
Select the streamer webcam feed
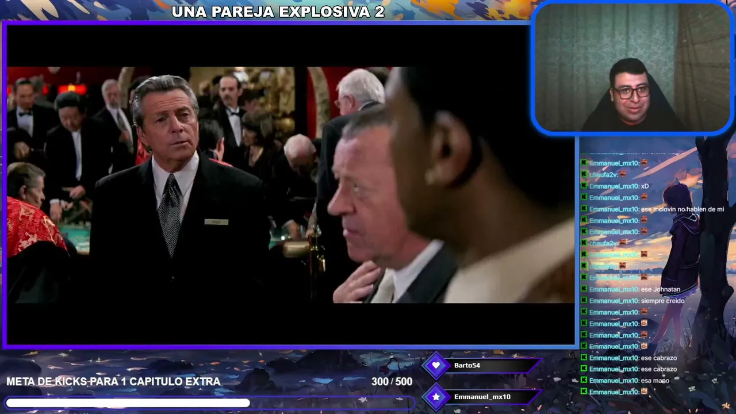pyautogui.click(x=633, y=68)
